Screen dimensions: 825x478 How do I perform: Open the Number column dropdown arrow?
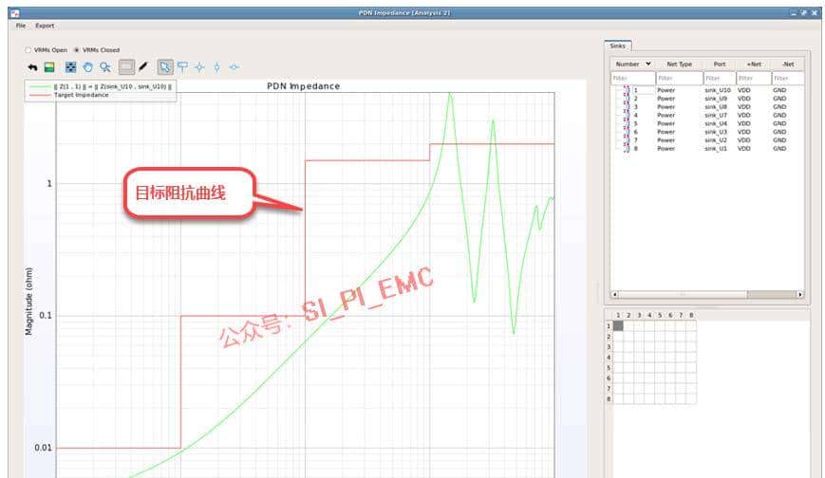(648, 64)
